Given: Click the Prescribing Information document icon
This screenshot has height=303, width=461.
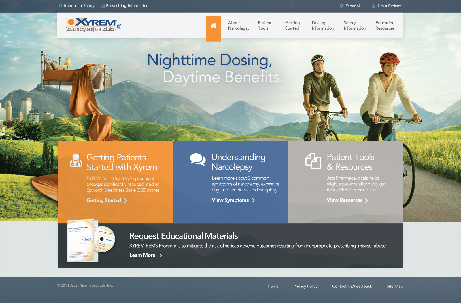Looking at the screenshot, I should point(103,6).
